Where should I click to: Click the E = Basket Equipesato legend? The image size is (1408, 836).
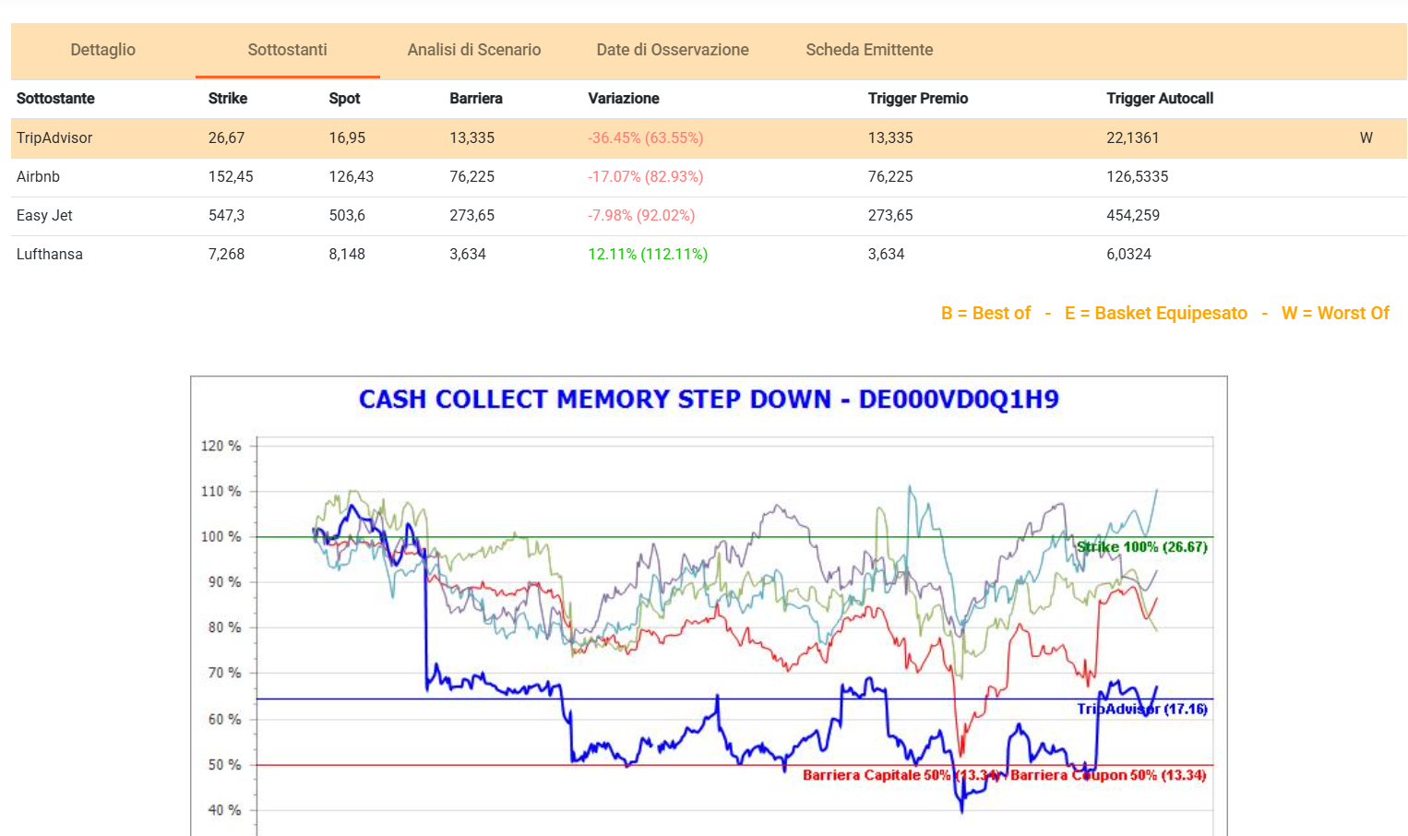coord(1156,314)
